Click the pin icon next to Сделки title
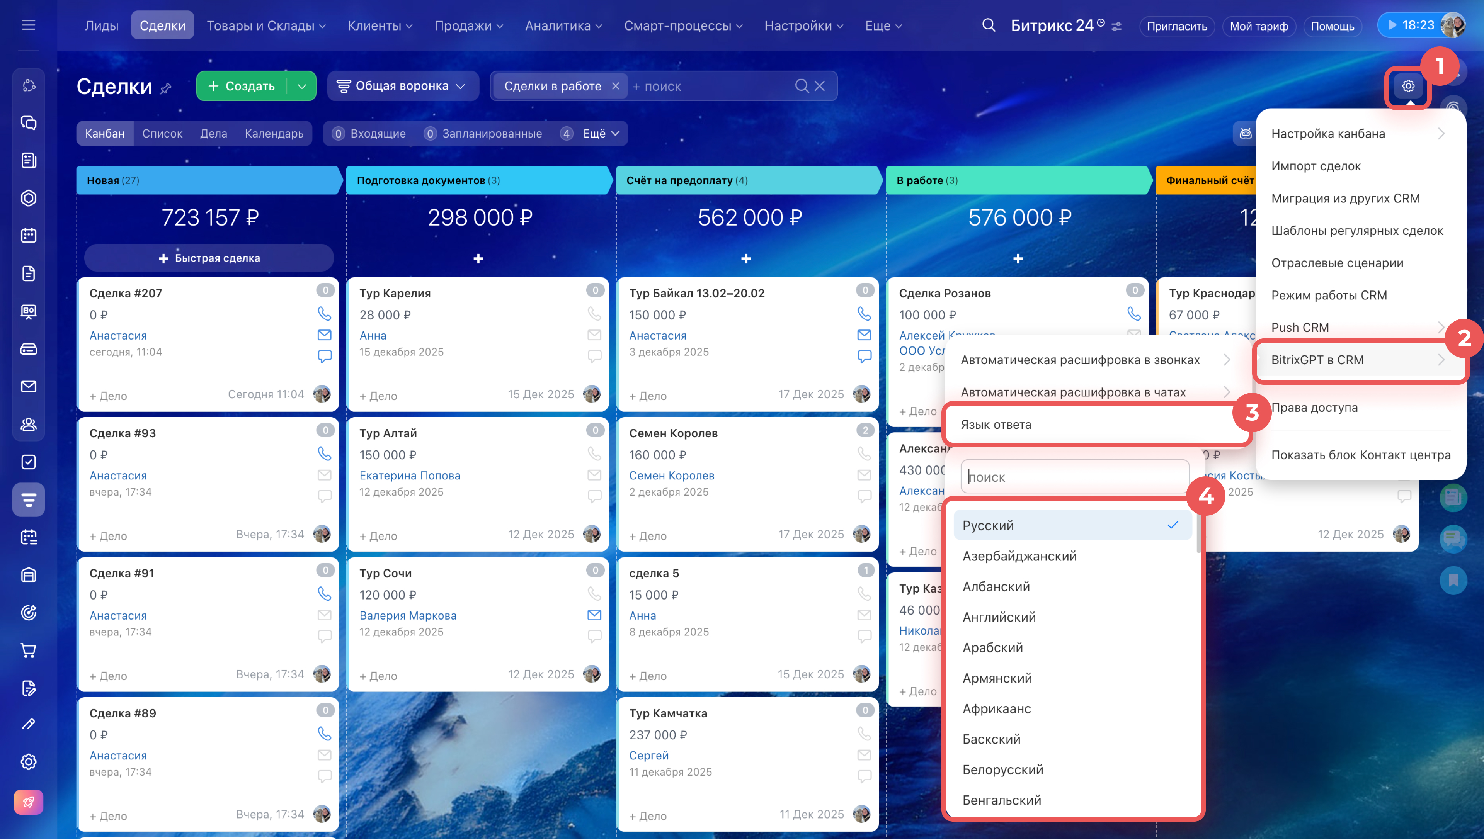1484x839 pixels. (166, 88)
